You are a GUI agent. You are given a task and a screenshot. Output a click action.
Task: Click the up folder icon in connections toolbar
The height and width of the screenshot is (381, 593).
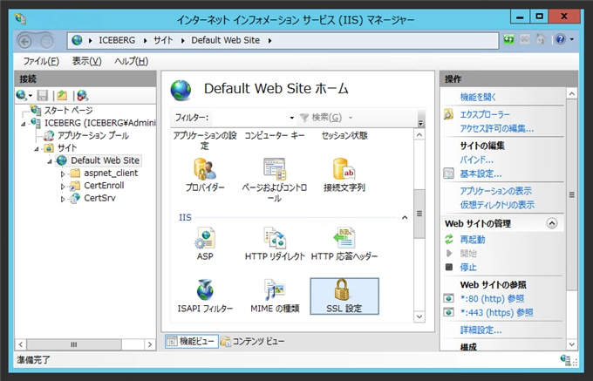(62, 96)
